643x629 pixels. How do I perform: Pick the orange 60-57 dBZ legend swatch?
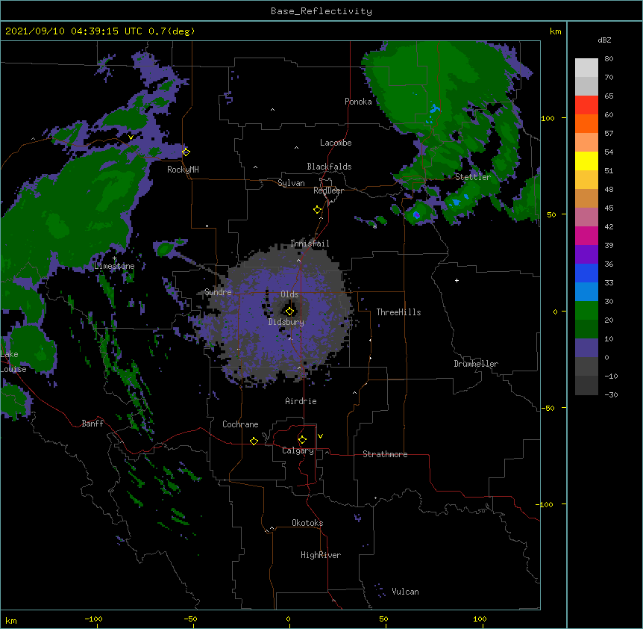click(586, 123)
